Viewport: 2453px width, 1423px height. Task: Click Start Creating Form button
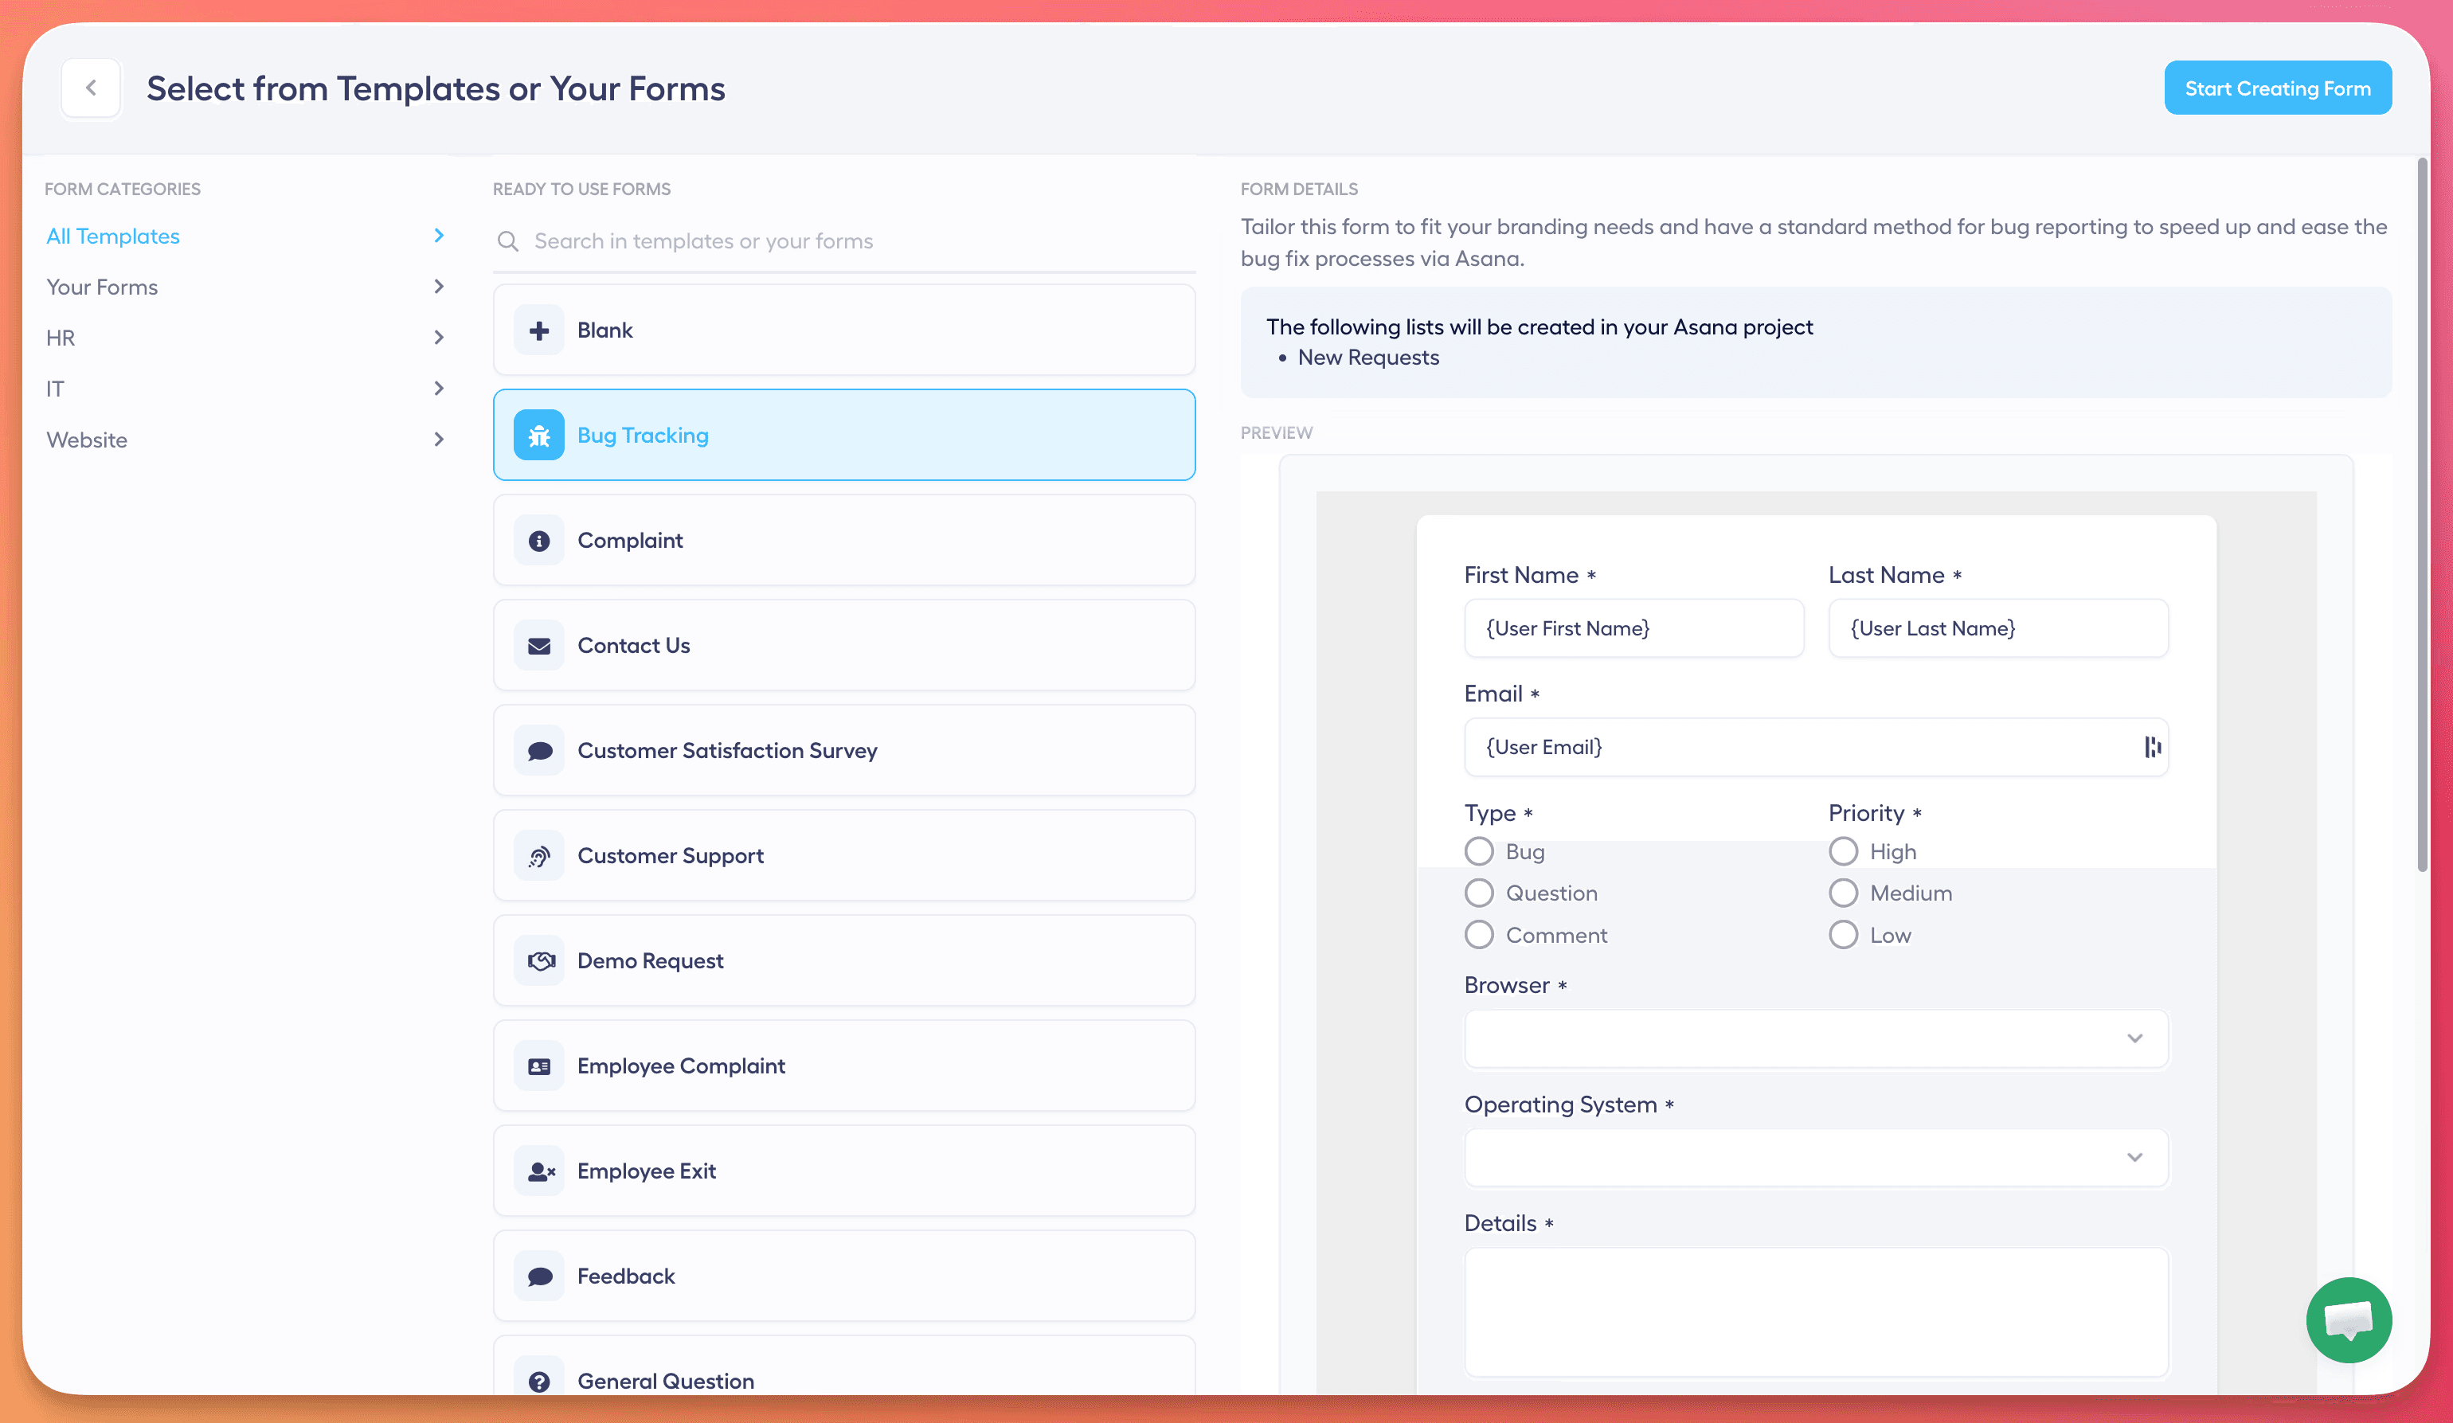[x=2277, y=88]
